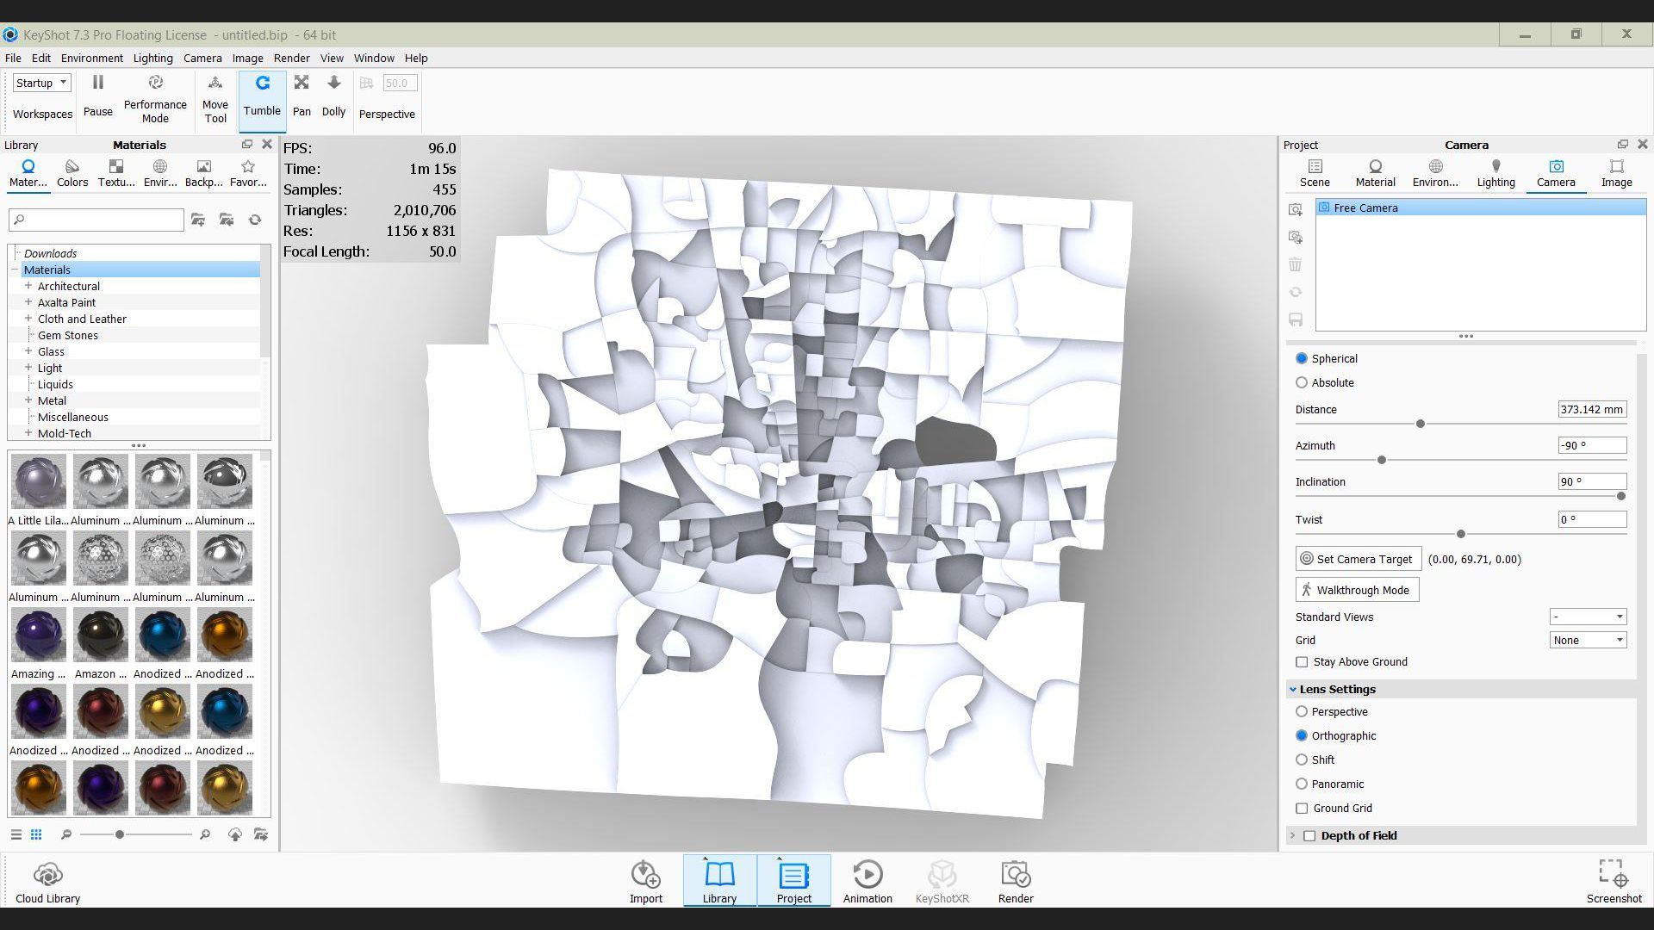Click the Pause render icon

coord(97,84)
